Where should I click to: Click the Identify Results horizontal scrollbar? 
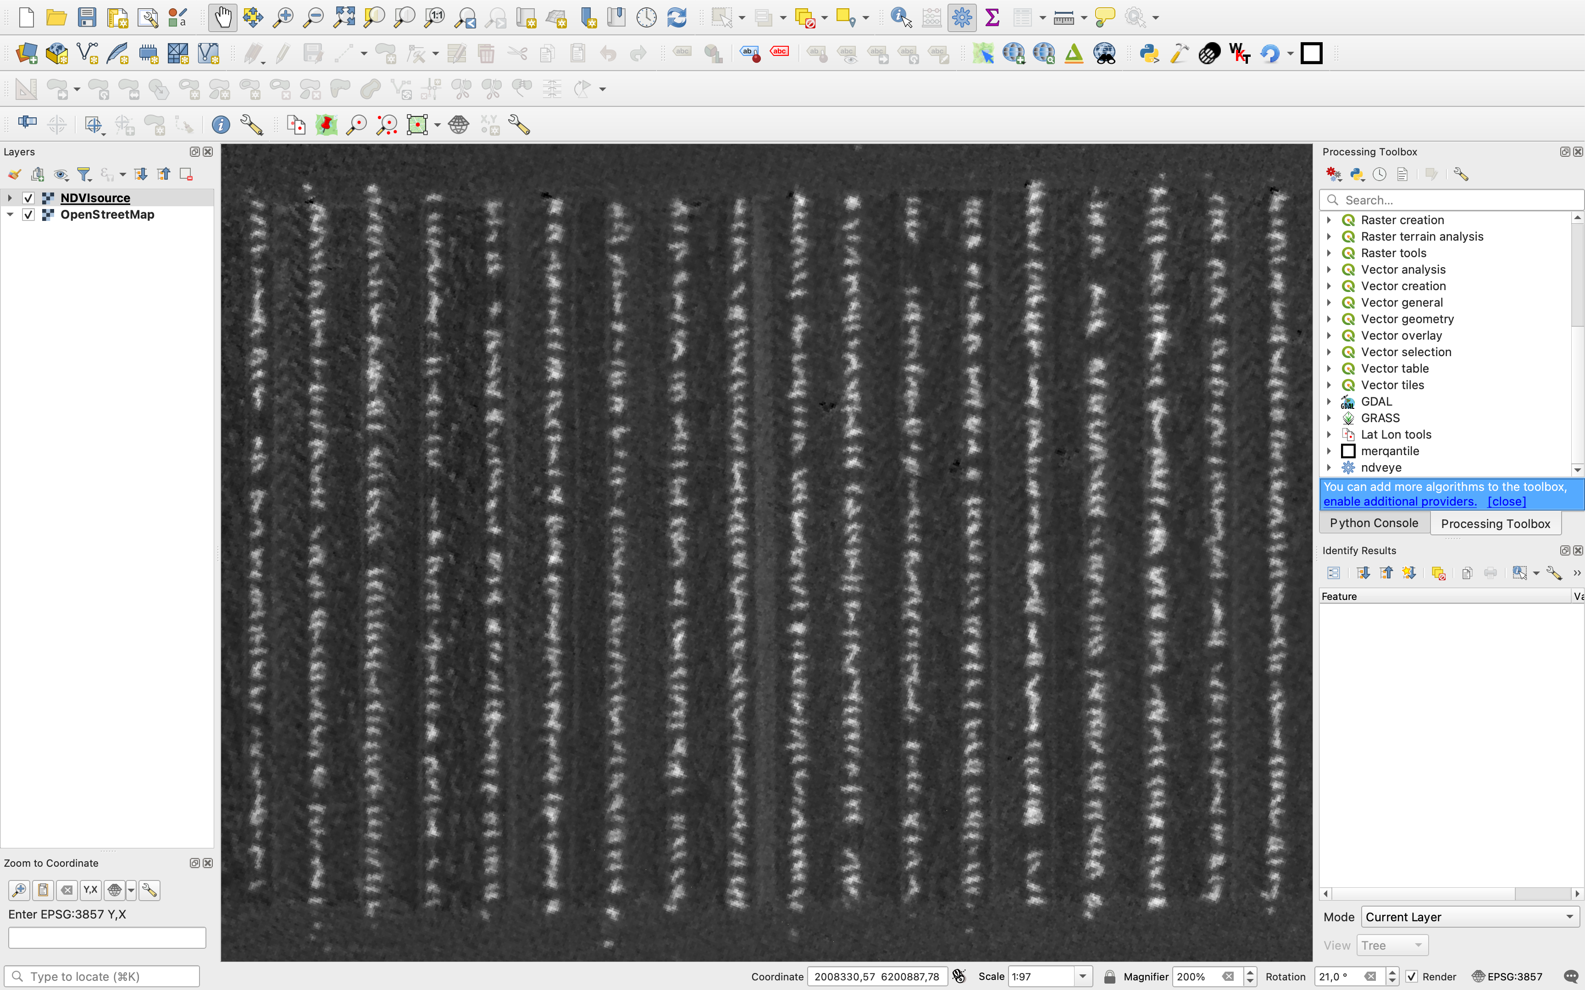1421,894
